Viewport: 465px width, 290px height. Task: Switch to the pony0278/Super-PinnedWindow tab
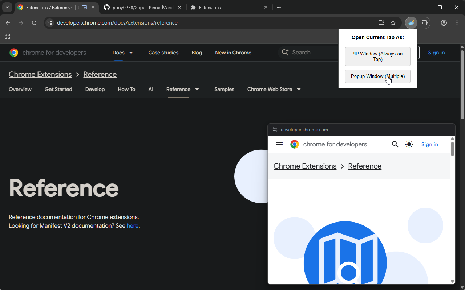(143, 7)
